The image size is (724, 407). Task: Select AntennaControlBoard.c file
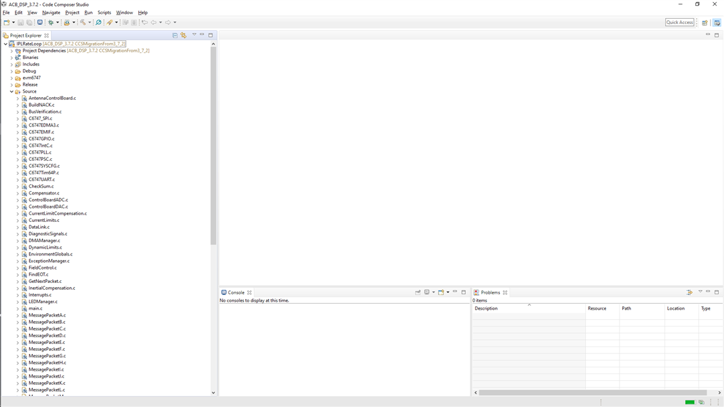pyautogui.click(x=52, y=98)
